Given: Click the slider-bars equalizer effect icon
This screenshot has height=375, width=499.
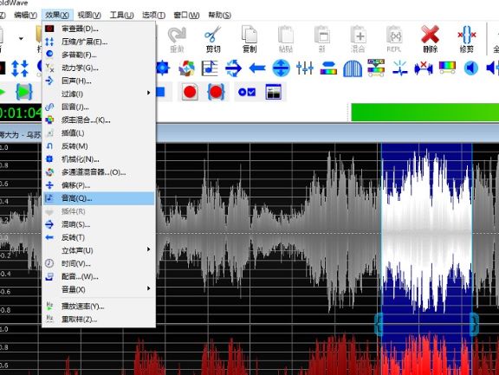Looking at the screenshot, I should 305,68.
